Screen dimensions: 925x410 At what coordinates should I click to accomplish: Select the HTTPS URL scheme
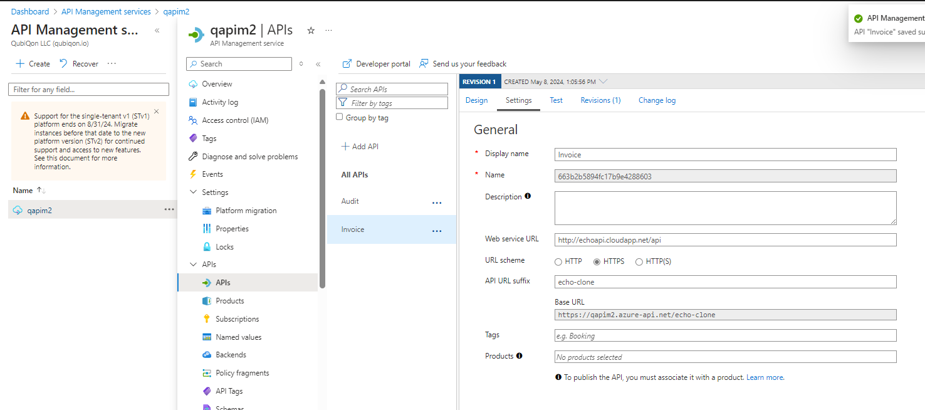click(x=597, y=261)
